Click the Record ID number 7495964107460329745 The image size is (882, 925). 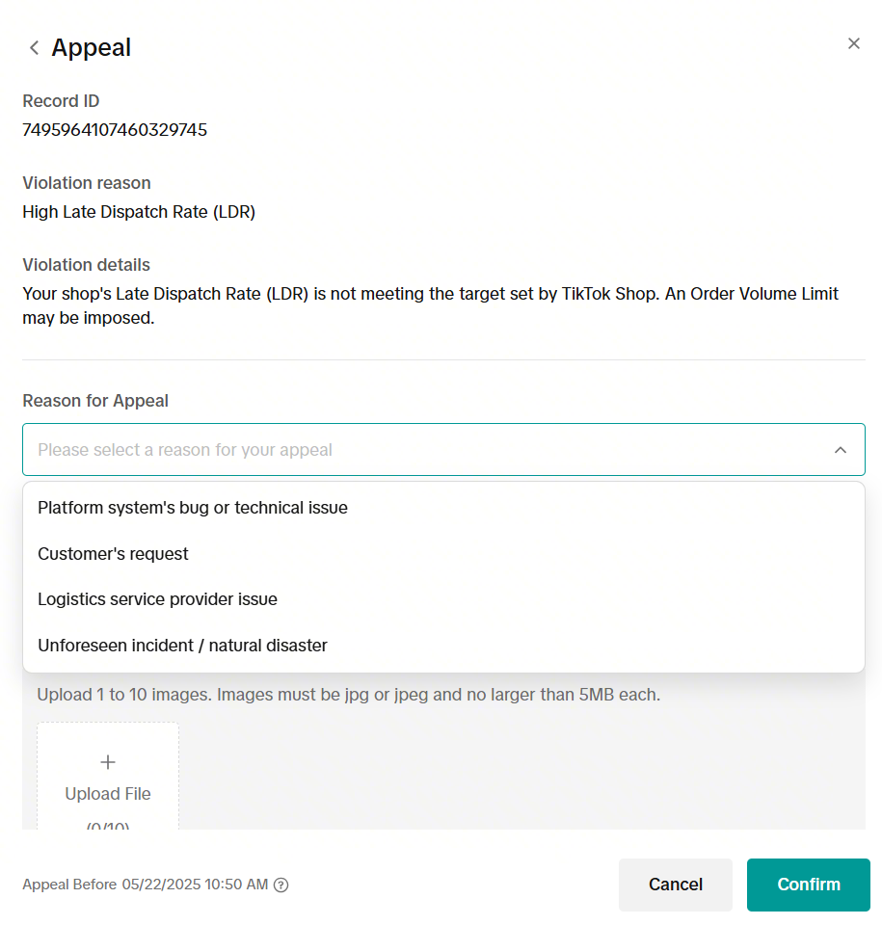(x=115, y=130)
